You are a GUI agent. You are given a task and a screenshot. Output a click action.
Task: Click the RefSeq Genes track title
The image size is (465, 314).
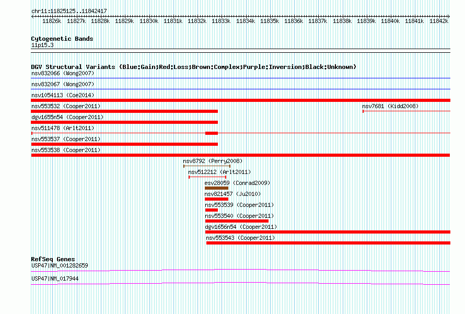(53, 259)
